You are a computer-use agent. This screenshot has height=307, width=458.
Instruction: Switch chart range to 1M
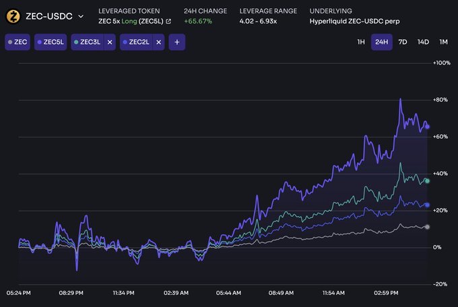click(x=443, y=42)
